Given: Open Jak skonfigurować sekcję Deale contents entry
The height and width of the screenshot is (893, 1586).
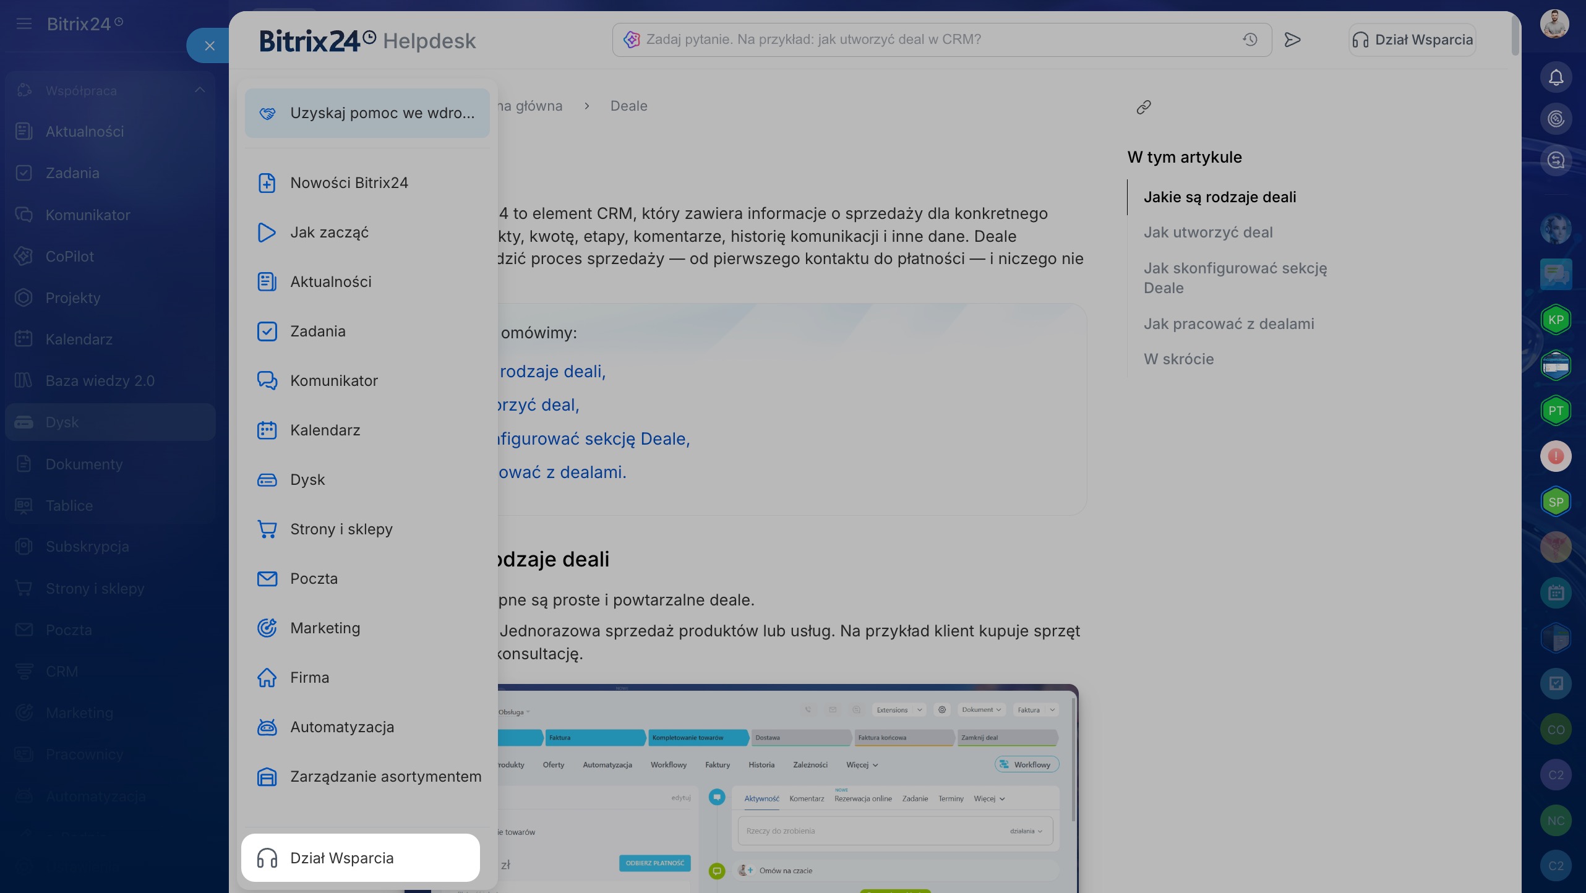Looking at the screenshot, I should click(x=1235, y=278).
